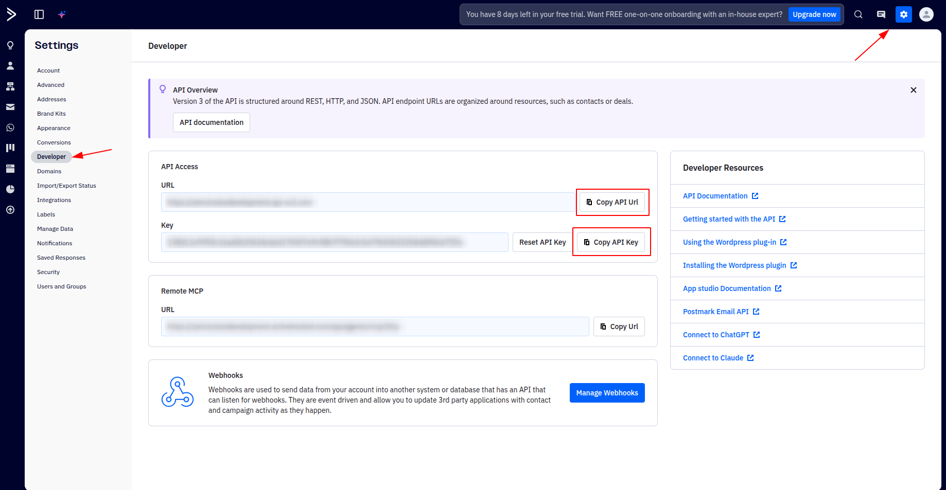Click Manage Webhooks button
946x490 pixels.
click(607, 393)
